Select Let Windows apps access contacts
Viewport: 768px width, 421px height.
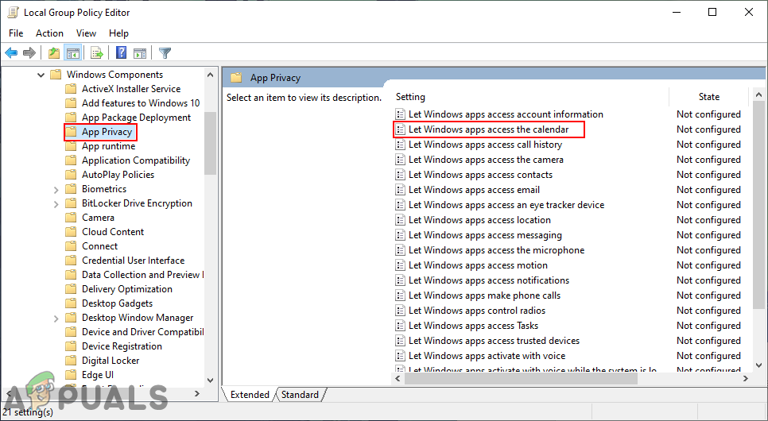click(x=480, y=175)
